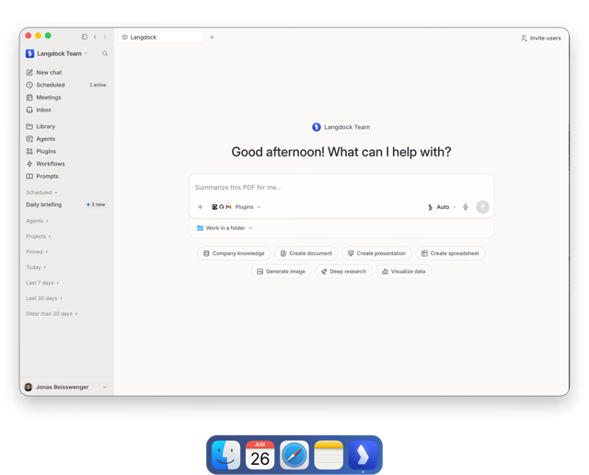Expand the Pinned group
Image resolution: width=589 pixels, height=475 pixels.
[37, 252]
